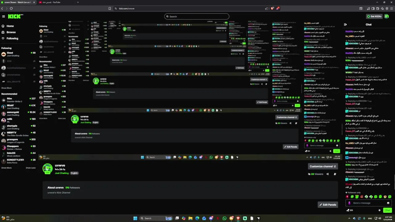Open KONGSTYLE101 recommended channel

[19, 161]
